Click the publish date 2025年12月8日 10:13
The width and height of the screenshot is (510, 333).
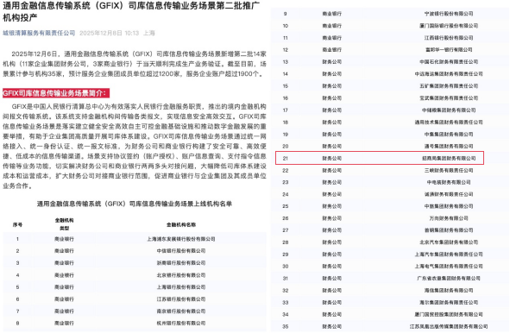point(110,33)
